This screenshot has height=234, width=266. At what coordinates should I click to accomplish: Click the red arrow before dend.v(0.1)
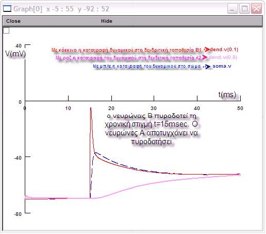point(207,50)
